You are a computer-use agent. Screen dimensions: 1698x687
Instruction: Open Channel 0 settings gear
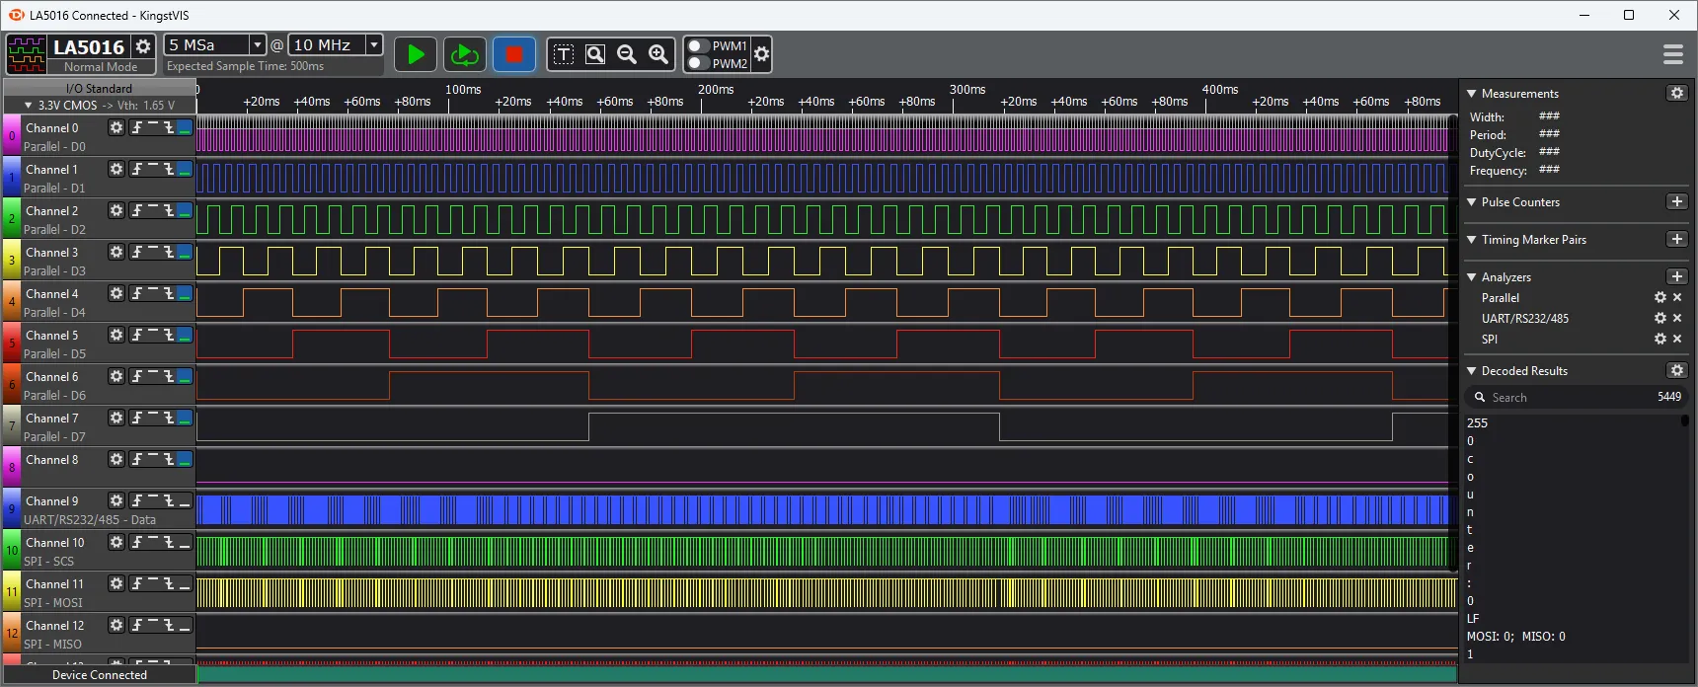pyautogui.click(x=116, y=127)
